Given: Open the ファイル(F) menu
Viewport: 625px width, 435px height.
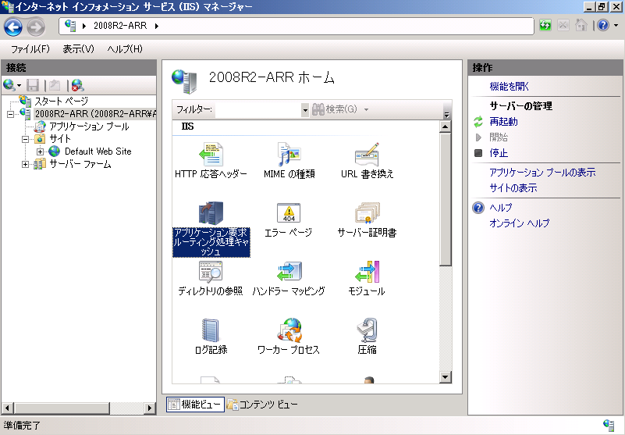Looking at the screenshot, I should (x=30, y=49).
